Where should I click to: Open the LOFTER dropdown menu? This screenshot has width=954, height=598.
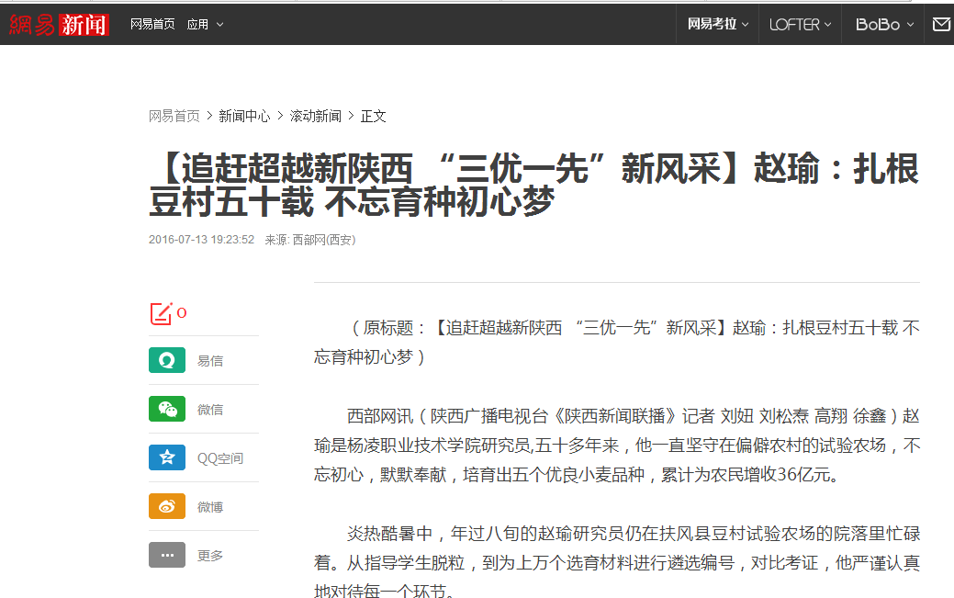[800, 25]
